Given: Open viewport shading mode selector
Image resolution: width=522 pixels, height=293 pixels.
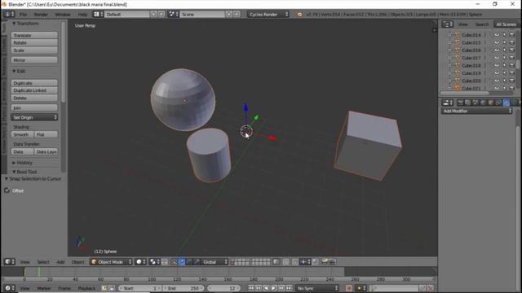Looking at the screenshot, I should tap(141, 262).
